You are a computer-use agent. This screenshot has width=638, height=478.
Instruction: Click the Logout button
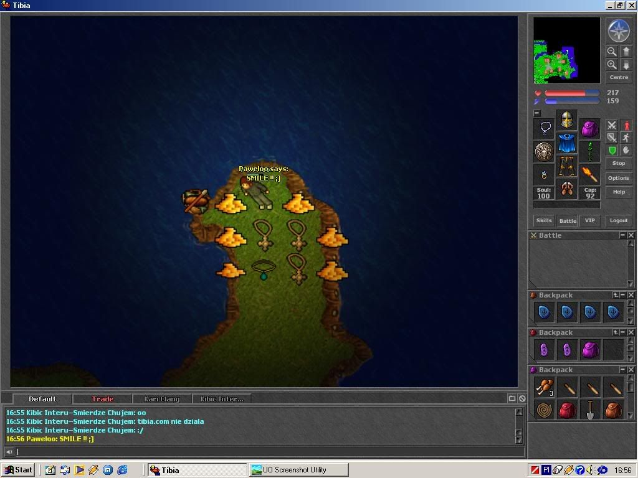pyautogui.click(x=619, y=220)
